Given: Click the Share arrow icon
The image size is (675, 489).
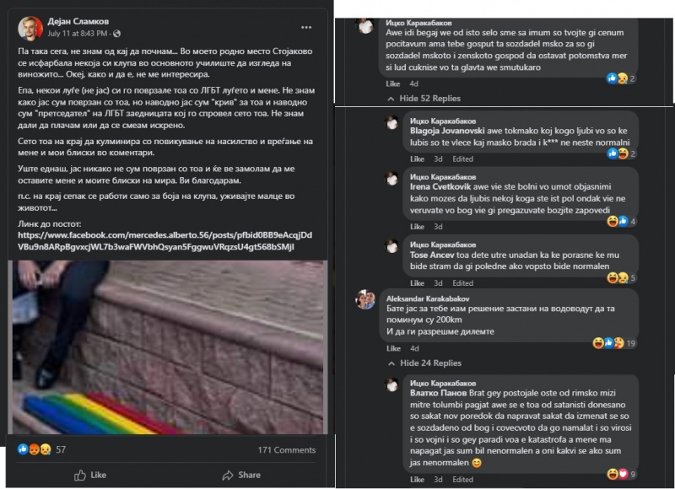Looking at the screenshot, I should pyautogui.click(x=227, y=476).
